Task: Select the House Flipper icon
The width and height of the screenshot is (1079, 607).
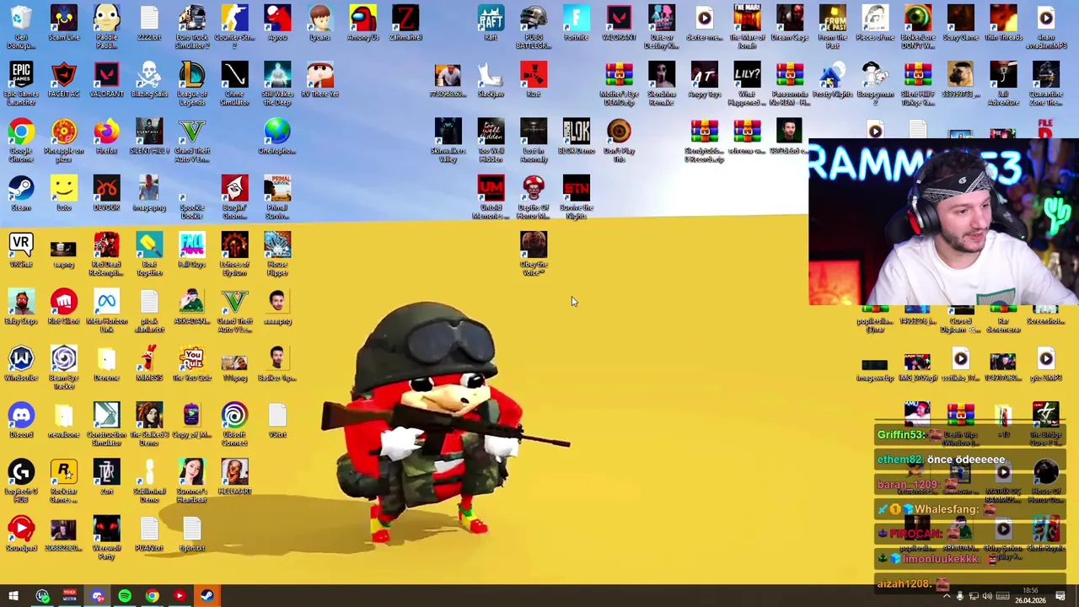Action: (x=277, y=253)
